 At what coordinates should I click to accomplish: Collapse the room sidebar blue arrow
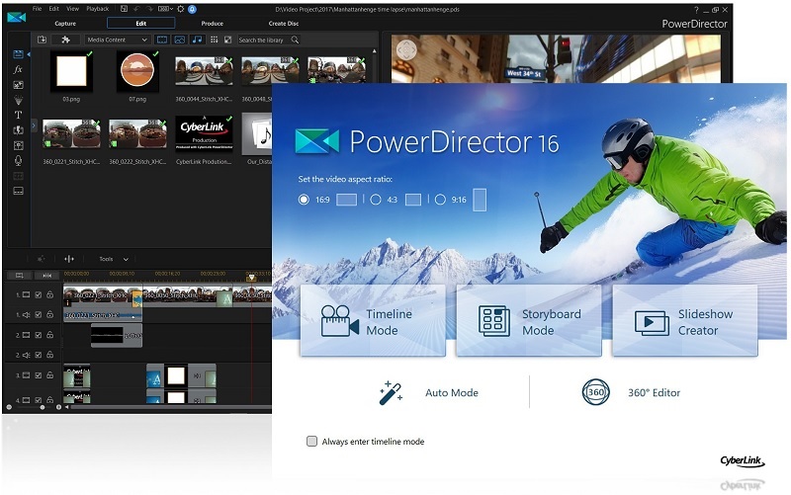click(x=29, y=54)
